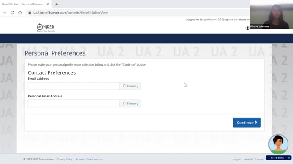Close the BenefitSolver browser tab

(x=48, y=4)
